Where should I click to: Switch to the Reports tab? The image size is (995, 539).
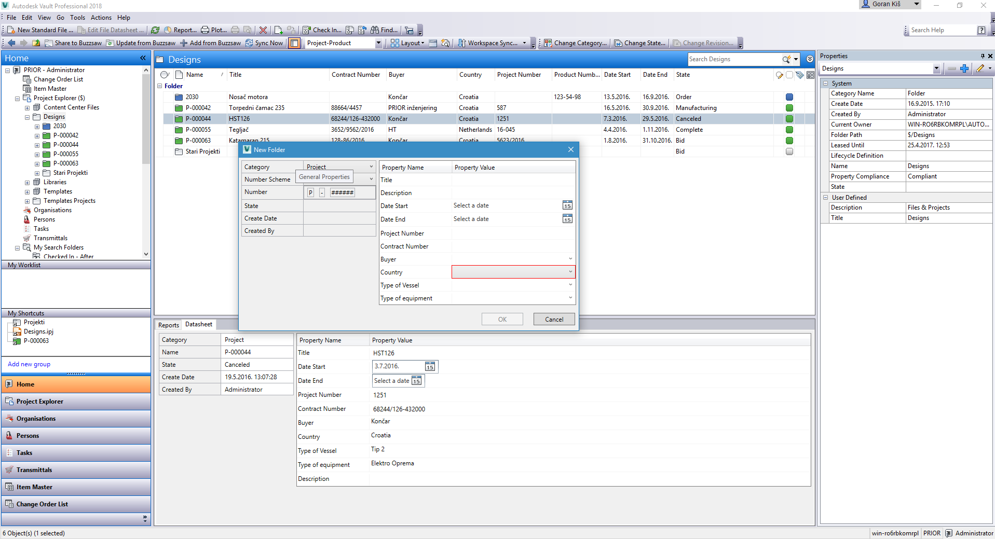tap(169, 325)
